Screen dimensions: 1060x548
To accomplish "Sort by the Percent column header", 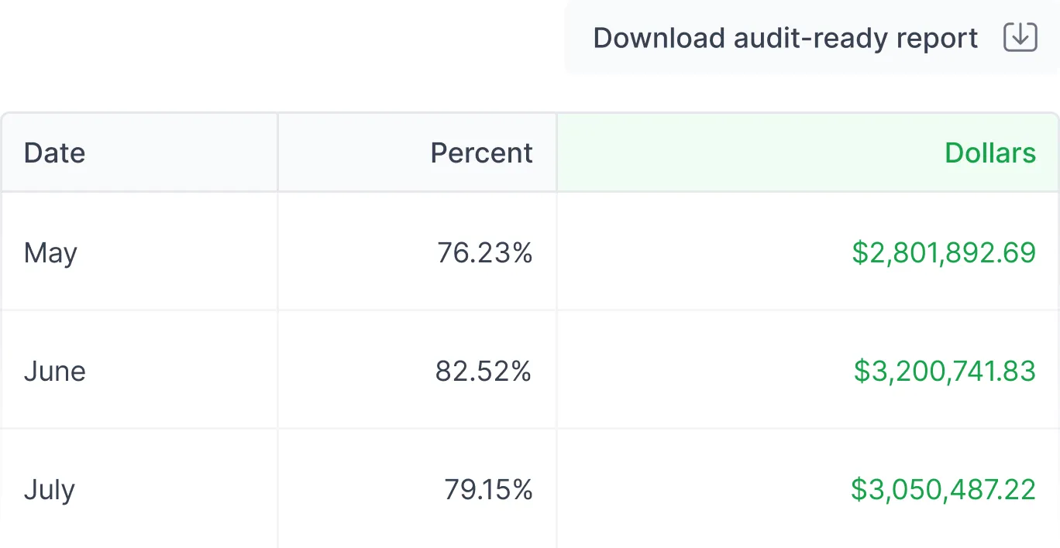I will click(x=481, y=152).
